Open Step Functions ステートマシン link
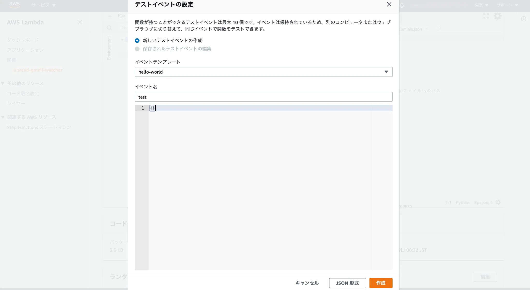Screen dimensions: 530x290 (39, 127)
